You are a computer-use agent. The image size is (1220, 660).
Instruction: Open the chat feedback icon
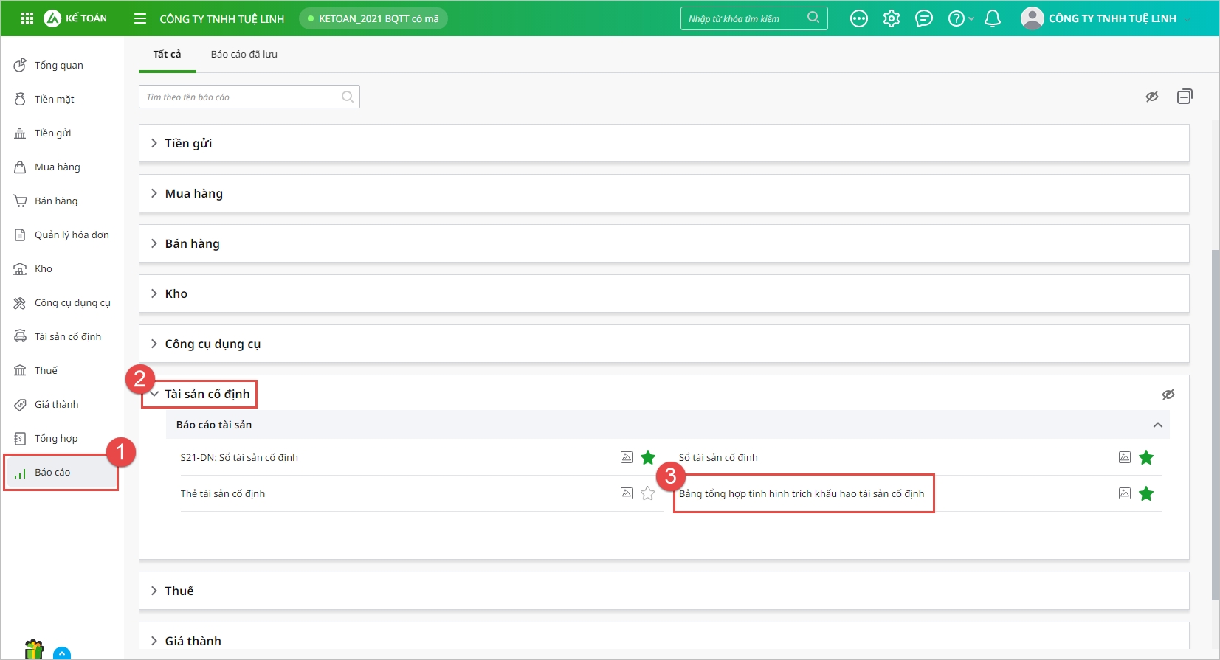(x=924, y=18)
